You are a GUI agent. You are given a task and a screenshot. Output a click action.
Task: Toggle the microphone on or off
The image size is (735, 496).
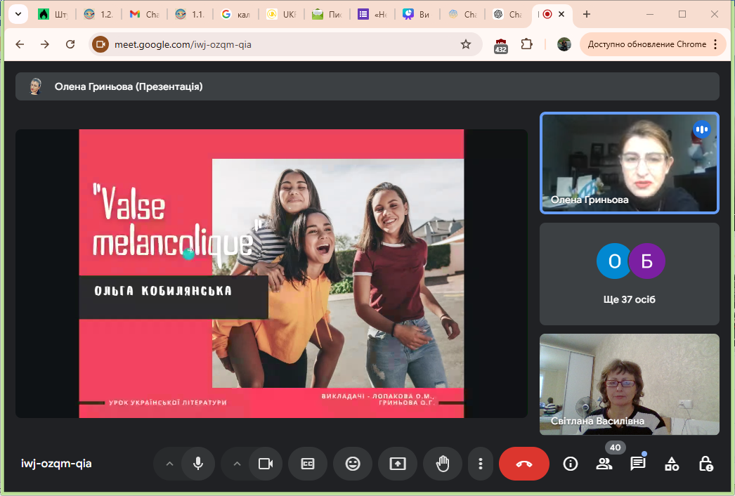click(198, 464)
